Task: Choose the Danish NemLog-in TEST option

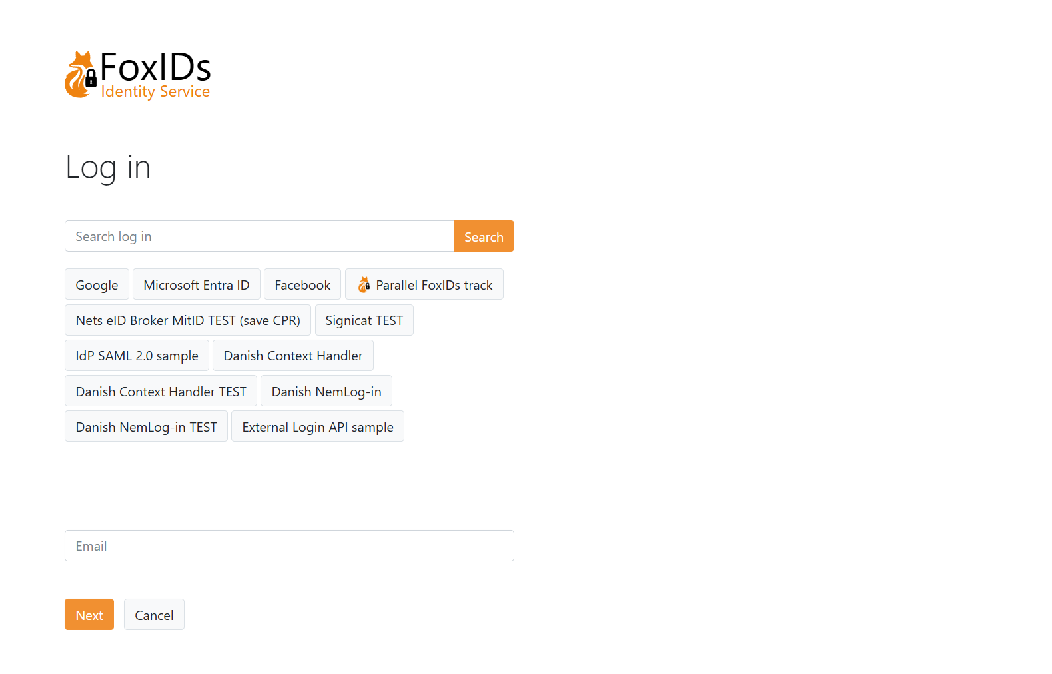Action: tap(146, 427)
